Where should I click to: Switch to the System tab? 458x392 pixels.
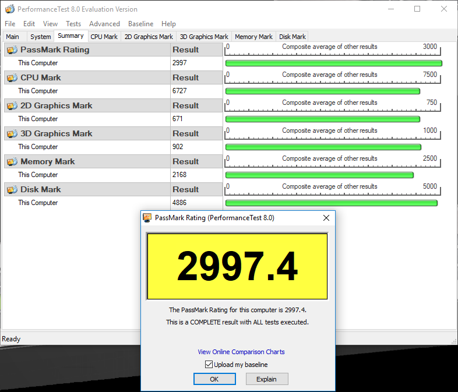pyautogui.click(x=41, y=37)
